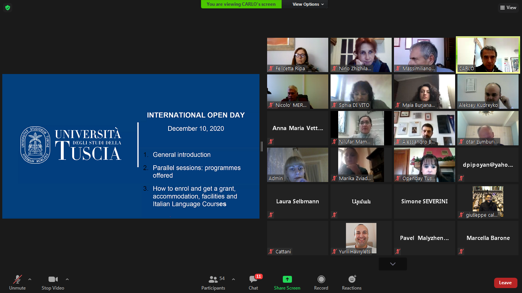Start sharing with Share Screen
The image size is (522, 293).
click(287, 283)
